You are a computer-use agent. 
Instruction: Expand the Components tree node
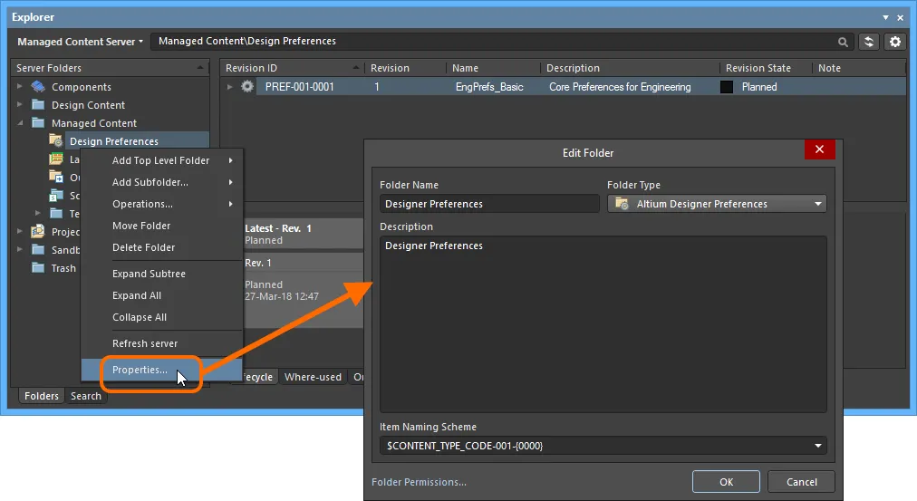pyautogui.click(x=19, y=87)
